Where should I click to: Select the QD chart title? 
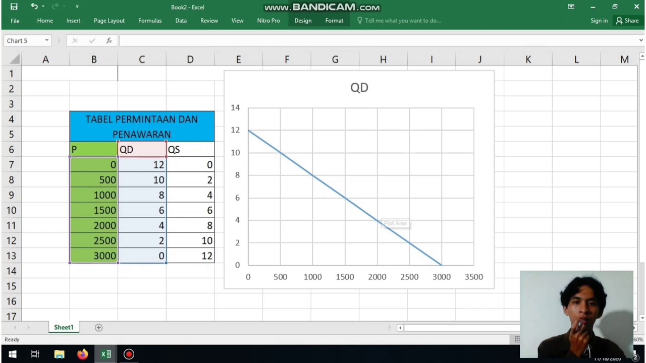pyautogui.click(x=359, y=88)
